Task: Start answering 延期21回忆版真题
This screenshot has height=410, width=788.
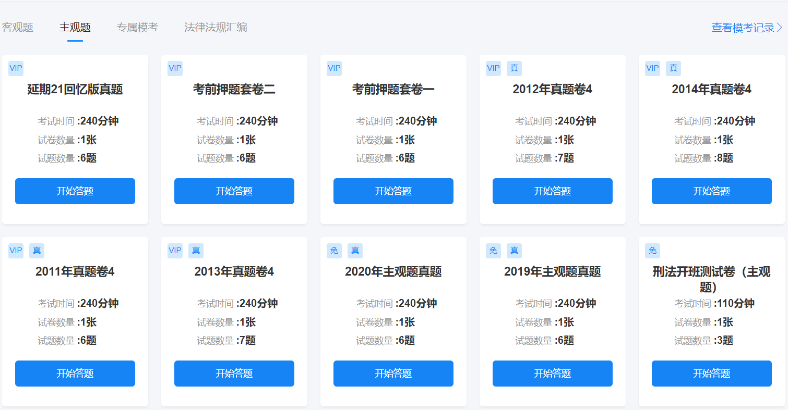Action: pos(75,191)
